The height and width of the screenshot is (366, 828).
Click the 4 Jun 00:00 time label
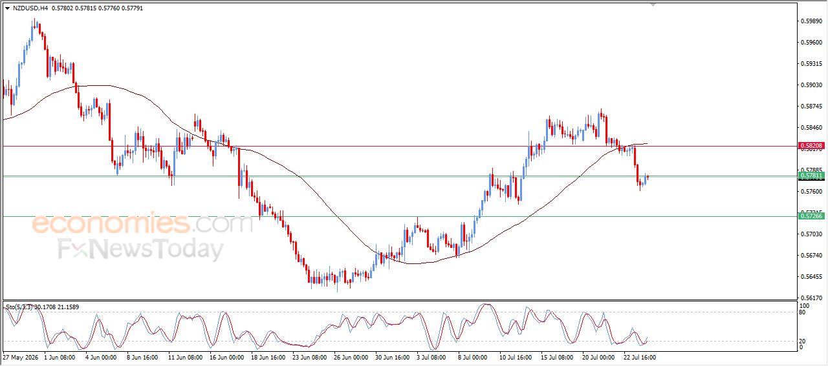(100, 356)
